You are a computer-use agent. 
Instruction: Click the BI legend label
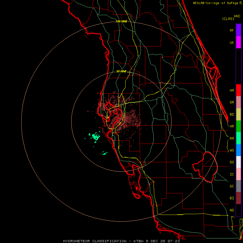(x=232, y=198)
